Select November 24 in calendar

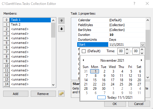pos(113,84)
